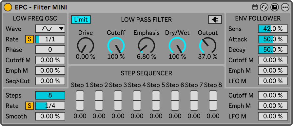293x126 pixels.
Task: Save preset with the floppy disk icon
Action: tap(275, 8)
